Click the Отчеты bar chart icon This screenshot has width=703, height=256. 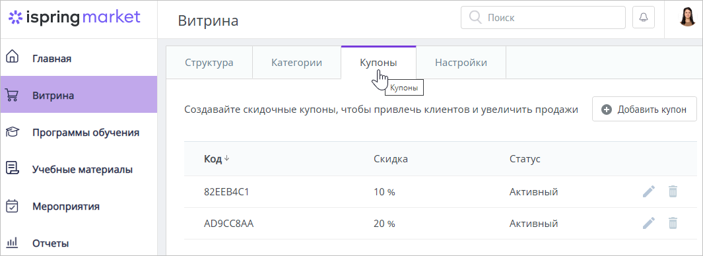pyautogui.click(x=12, y=243)
